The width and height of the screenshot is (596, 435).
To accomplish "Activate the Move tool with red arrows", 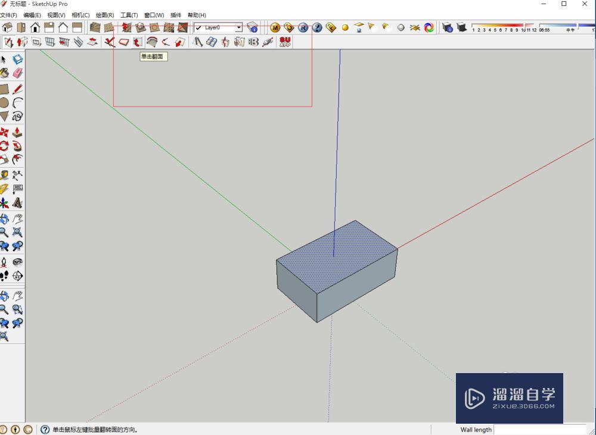I will [4, 132].
